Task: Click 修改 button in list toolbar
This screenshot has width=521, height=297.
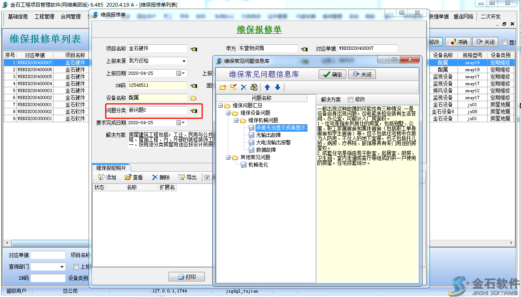Action: [435, 42]
